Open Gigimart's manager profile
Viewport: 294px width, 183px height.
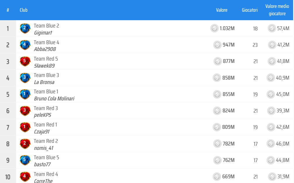[x=43, y=33]
